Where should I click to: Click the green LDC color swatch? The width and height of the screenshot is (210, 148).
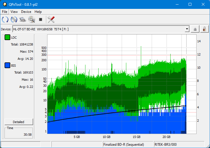7,37
